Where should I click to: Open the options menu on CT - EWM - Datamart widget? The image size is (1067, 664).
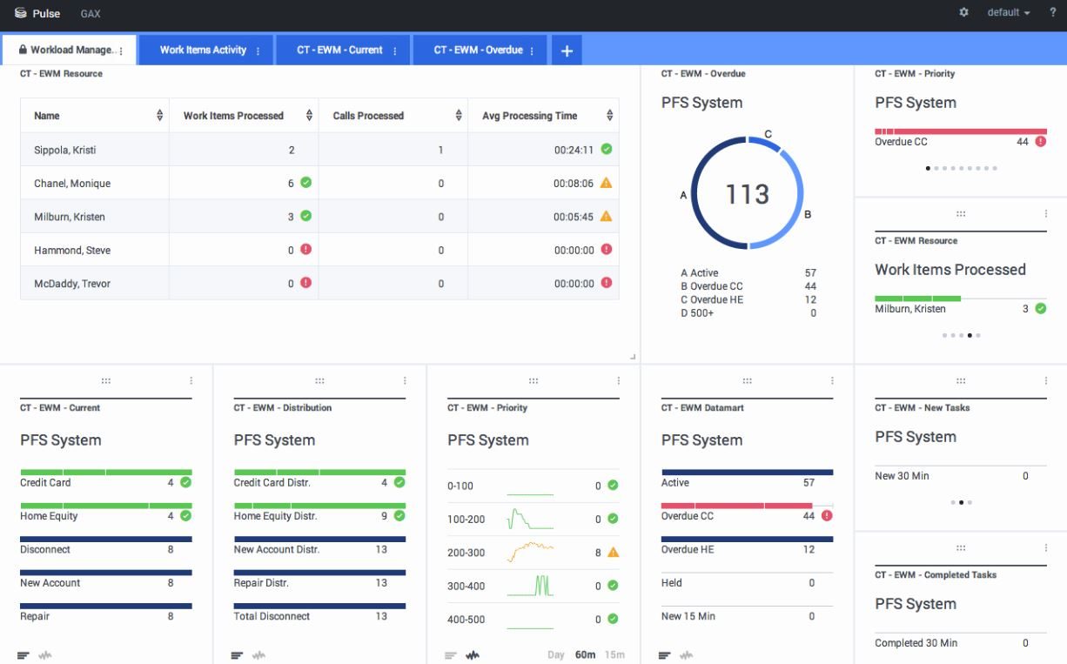click(831, 380)
